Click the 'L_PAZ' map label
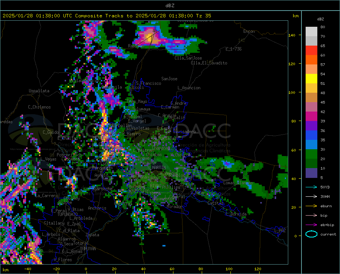340x274 pixels. pyautogui.click(x=280, y=231)
